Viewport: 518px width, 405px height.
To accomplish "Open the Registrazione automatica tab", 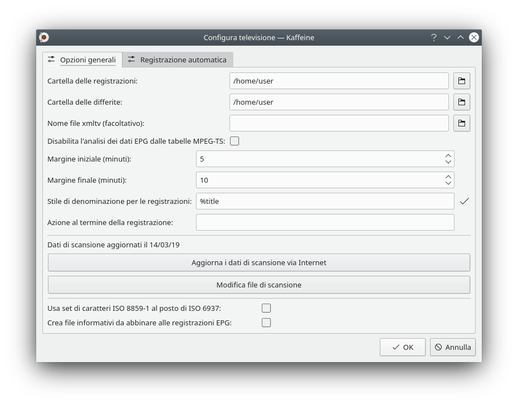I will tap(178, 60).
